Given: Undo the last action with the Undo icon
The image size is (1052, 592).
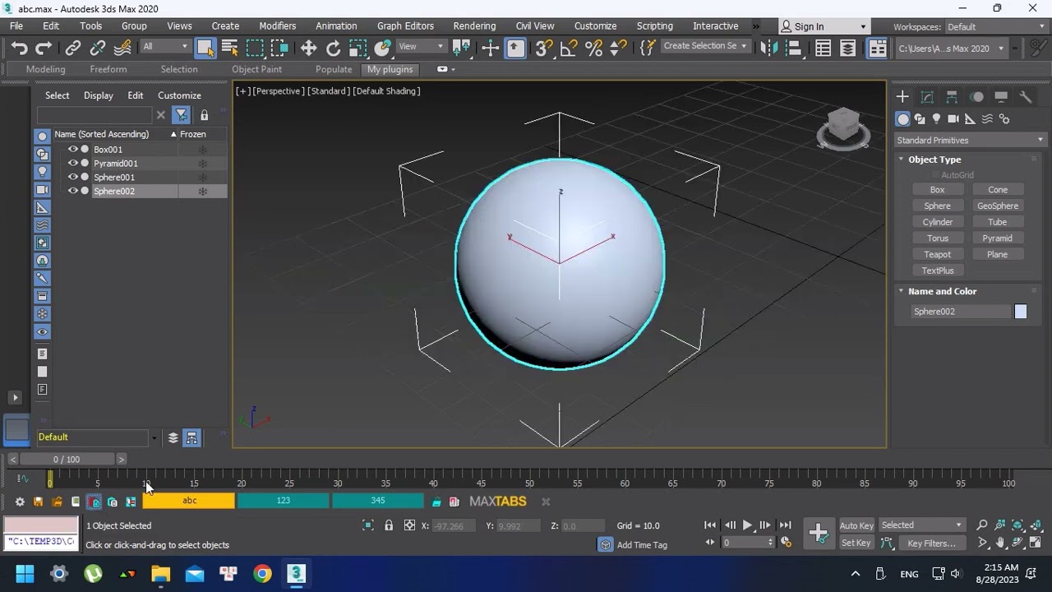Looking at the screenshot, I should click(x=20, y=49).
